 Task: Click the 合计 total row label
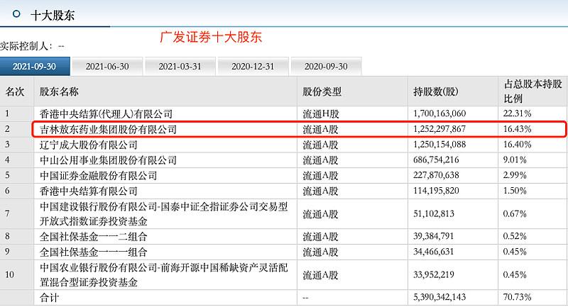click(49, 298)
